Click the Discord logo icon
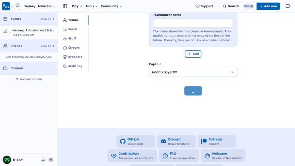 pos(163,141)
